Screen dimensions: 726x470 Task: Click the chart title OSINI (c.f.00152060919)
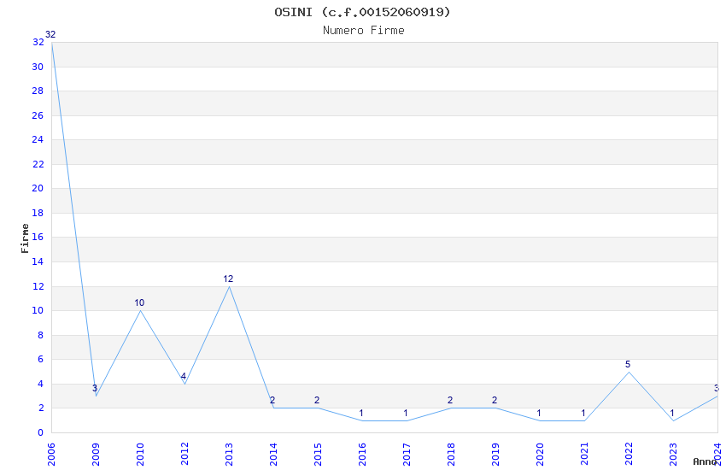click(x=362, y=12)
